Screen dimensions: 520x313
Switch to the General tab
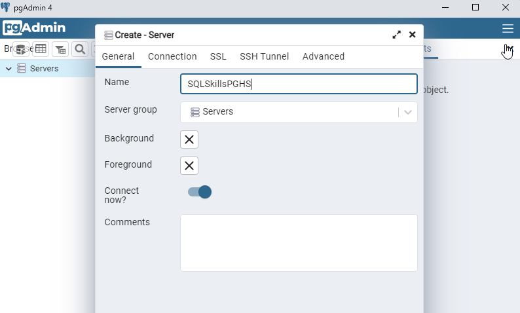tap(118, 56)
